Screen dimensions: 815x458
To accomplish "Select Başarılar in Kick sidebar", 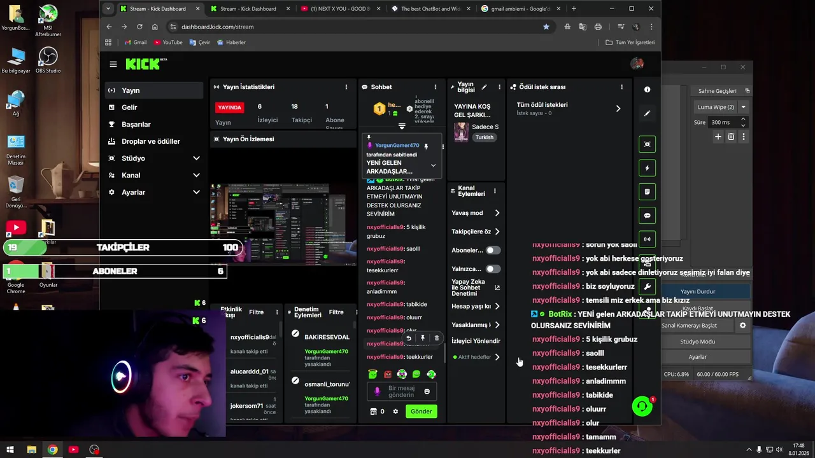I will coord(154,124).
